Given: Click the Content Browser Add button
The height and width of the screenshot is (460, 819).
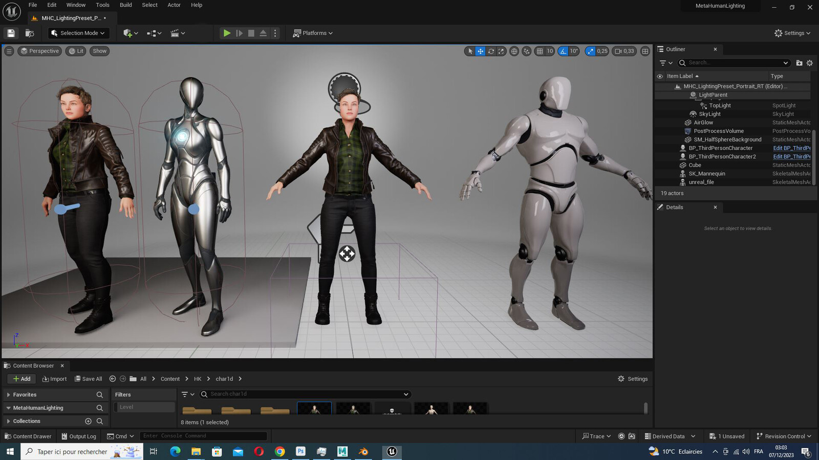Looking at the screenshot, I should click(x=21, y=379).
